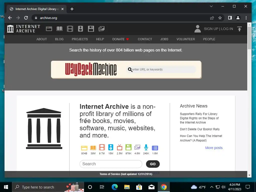Click the Wayback Machine logo
The image size is (256, 192).
tap(91, 69)
